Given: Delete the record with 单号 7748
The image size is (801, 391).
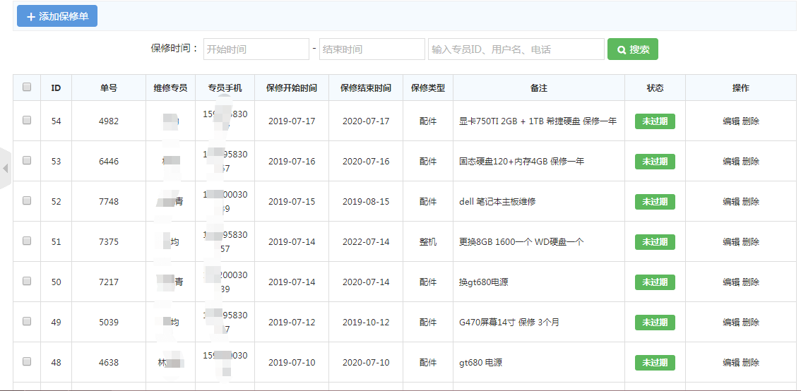Looking at the screenshot, I should click(750, 202).
